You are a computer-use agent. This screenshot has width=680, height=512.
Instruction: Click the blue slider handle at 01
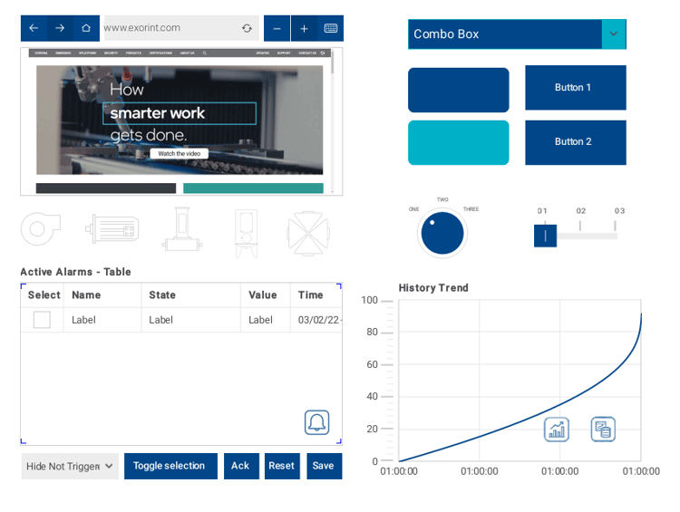(545, 236)
